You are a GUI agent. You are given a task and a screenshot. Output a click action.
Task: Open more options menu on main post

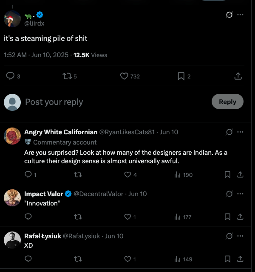coord(240,15)
